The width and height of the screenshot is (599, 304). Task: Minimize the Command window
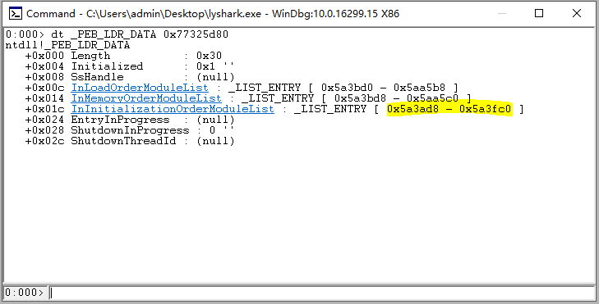click(502, 14)
